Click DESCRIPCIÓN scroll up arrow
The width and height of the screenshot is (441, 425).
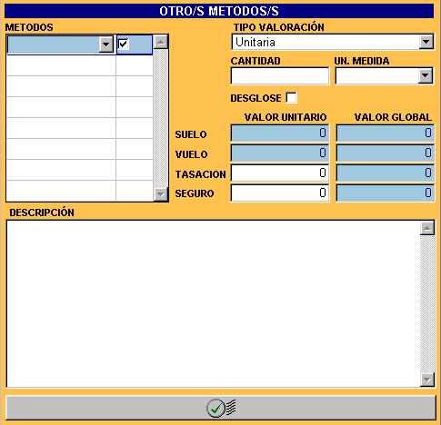click(x=427, y=228)
